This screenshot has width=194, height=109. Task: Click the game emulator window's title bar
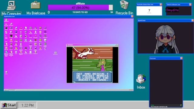[92, 45]
